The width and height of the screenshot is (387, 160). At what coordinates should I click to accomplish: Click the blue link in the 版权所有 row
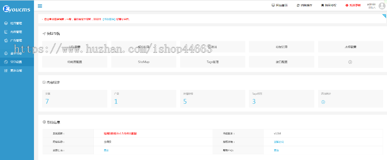coord(279,142)
